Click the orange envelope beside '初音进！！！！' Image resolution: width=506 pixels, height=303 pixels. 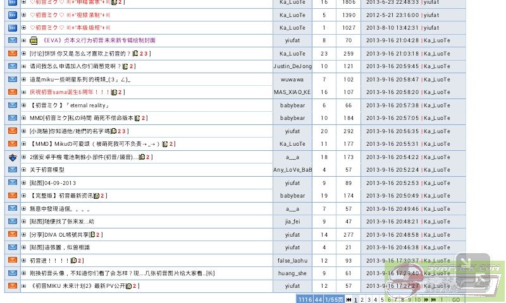tap(13, 260)
